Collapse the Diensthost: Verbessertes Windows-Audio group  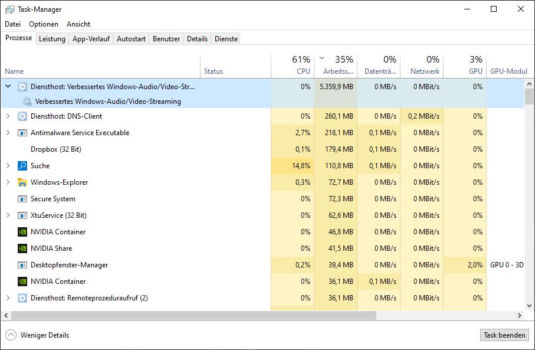point(8,86)
